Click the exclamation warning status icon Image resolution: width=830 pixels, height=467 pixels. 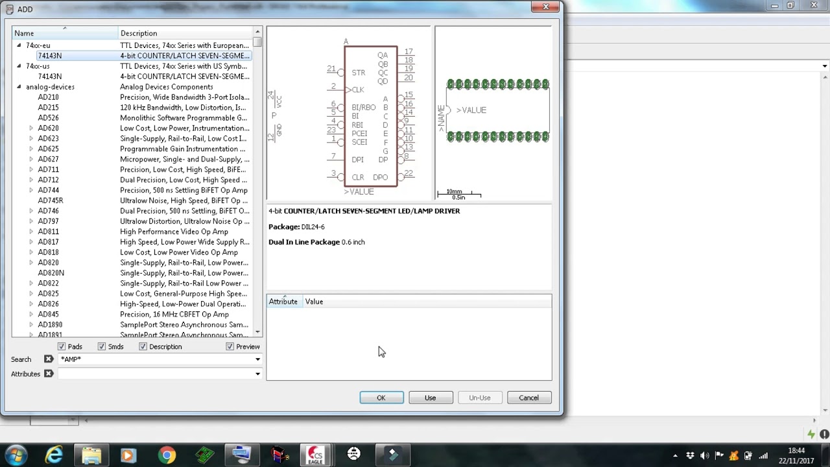click(x=824, y=435)
